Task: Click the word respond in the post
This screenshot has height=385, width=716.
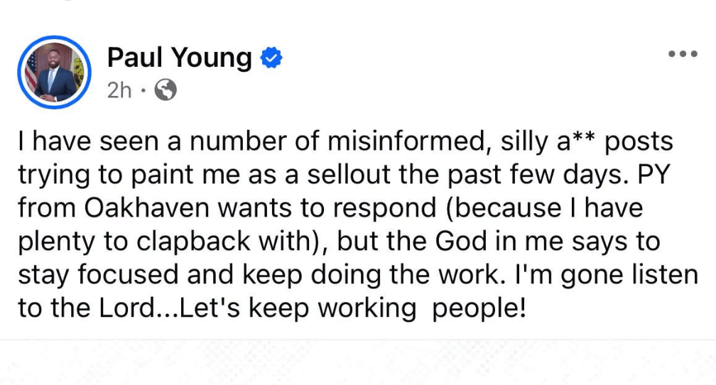Action: 384,209
